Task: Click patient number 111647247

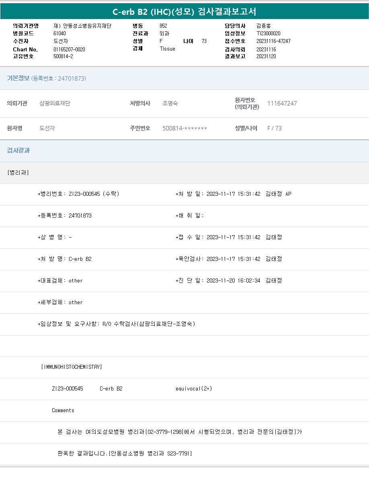Action: (282, 104)
